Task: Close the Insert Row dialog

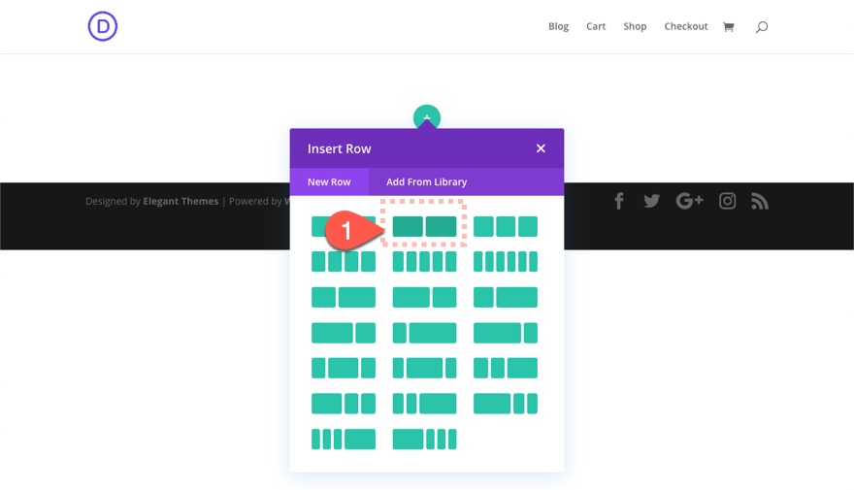Action: 541,148
